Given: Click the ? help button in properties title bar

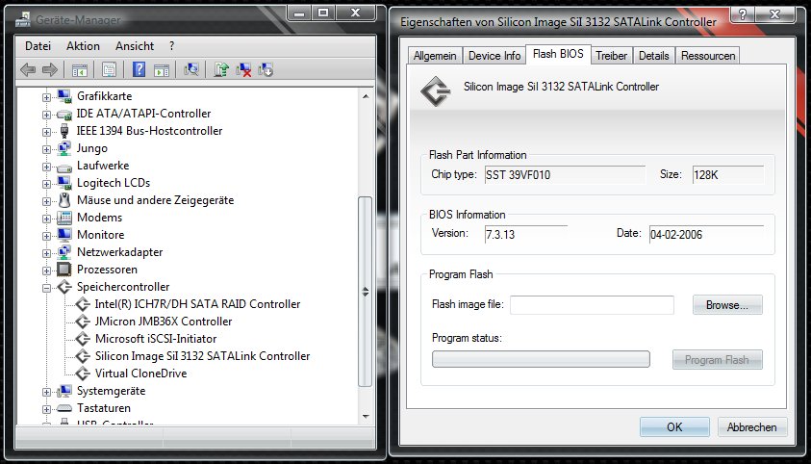Looking at the screenshot, I should [743, 14].
